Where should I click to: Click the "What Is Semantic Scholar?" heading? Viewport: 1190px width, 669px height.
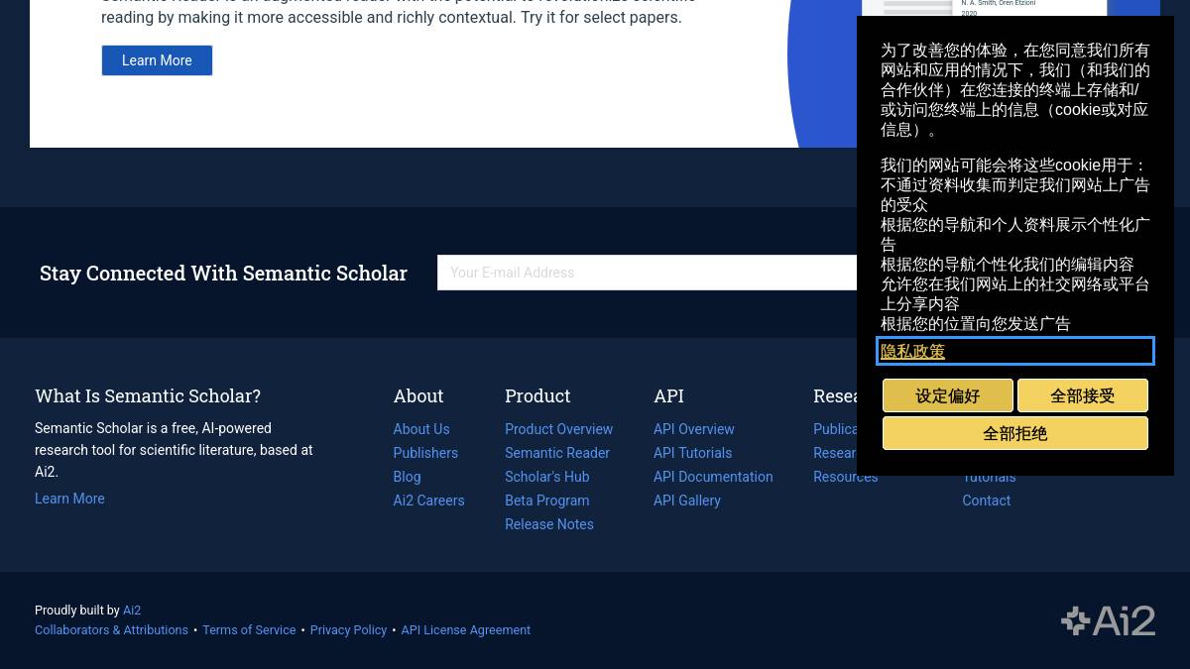pyautogui.click(x=148, y=395)
